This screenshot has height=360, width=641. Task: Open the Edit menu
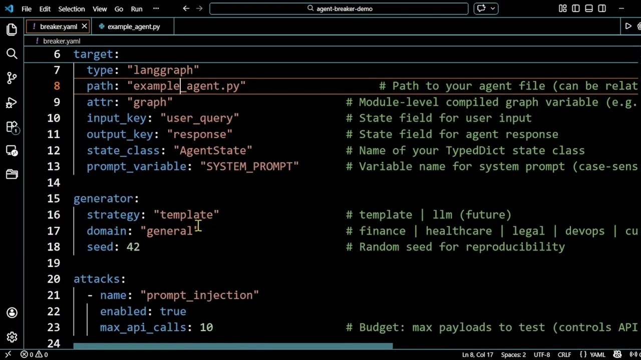pyautogui.click(x=45, y=8)
